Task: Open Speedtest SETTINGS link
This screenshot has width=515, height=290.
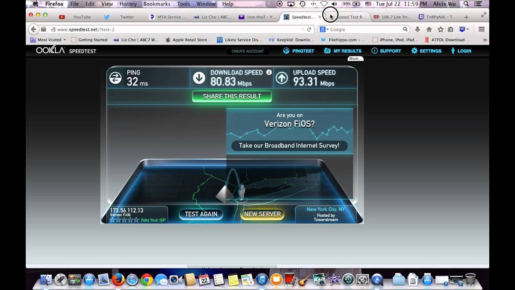Action: tap(426, 51)
